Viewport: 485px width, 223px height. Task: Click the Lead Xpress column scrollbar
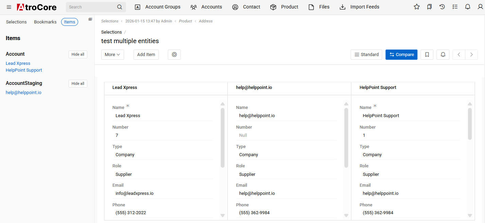point(222,137)
